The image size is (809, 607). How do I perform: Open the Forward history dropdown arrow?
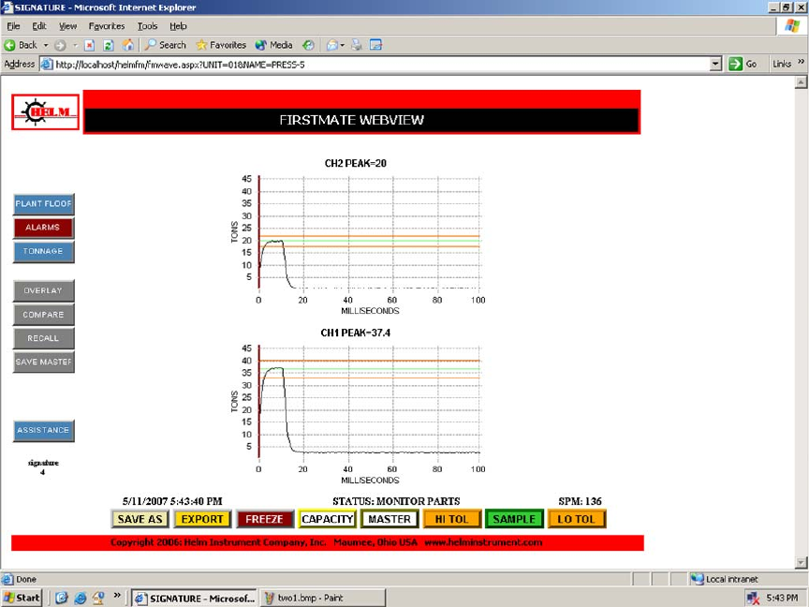click(x=75, y=45)
